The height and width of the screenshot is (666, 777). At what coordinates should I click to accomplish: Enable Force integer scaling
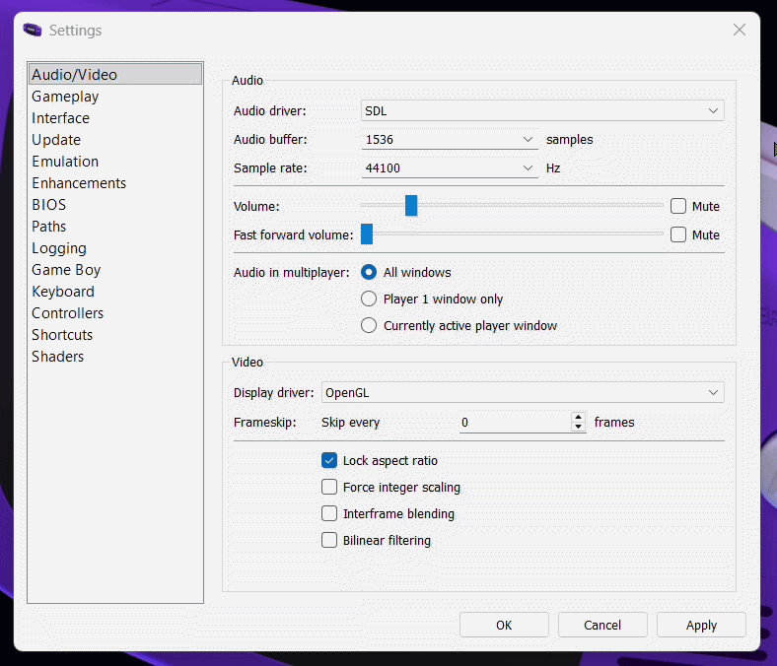(x=329, y=488)
